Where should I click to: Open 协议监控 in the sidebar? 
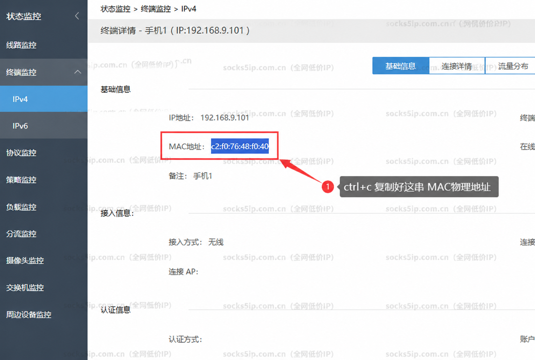(x=44, y=153)
